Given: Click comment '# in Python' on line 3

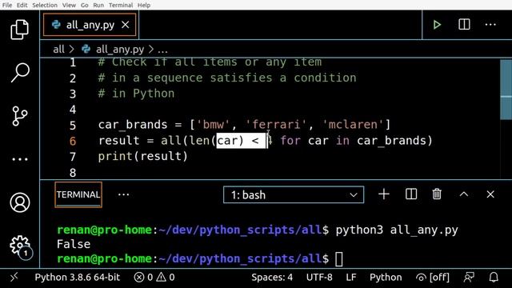Looking at the screenshot, I should point(136,94).
